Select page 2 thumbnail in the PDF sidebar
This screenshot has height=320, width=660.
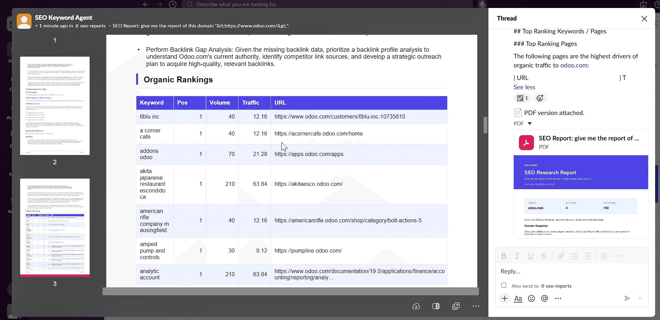(x=55, y=106)
